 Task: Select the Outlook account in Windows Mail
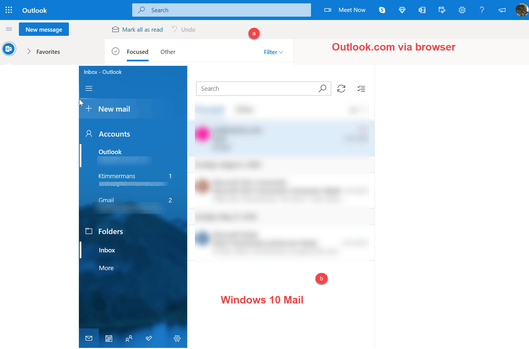point(133,155)
